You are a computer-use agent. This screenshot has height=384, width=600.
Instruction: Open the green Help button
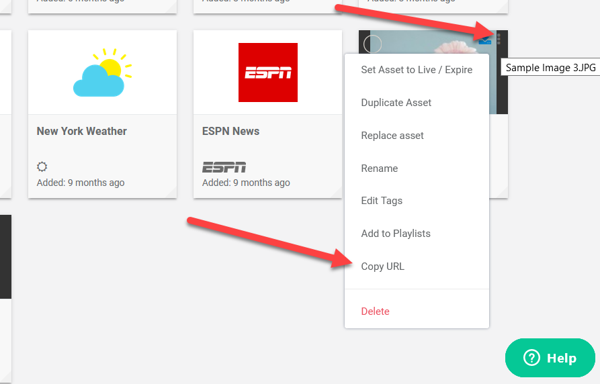550,358
